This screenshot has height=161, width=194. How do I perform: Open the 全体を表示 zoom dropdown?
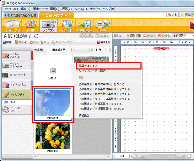click(183, 36)
